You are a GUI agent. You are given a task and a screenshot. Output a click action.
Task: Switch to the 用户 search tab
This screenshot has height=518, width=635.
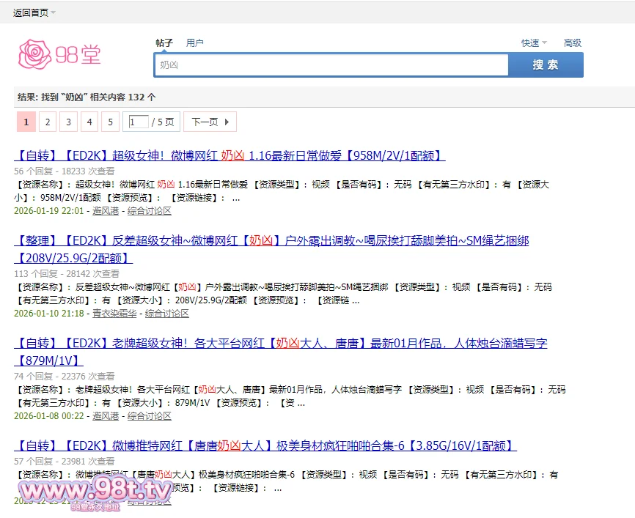click(x=194, y=43)
